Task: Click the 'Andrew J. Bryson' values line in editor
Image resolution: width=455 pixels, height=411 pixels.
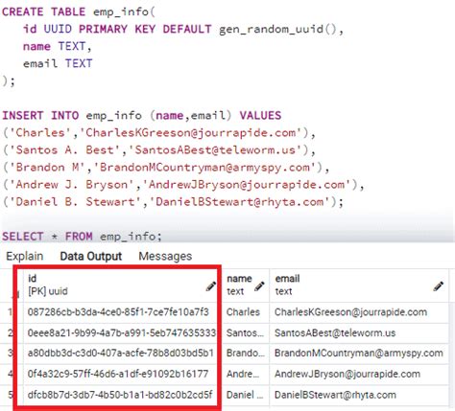Action: point(183,185)
